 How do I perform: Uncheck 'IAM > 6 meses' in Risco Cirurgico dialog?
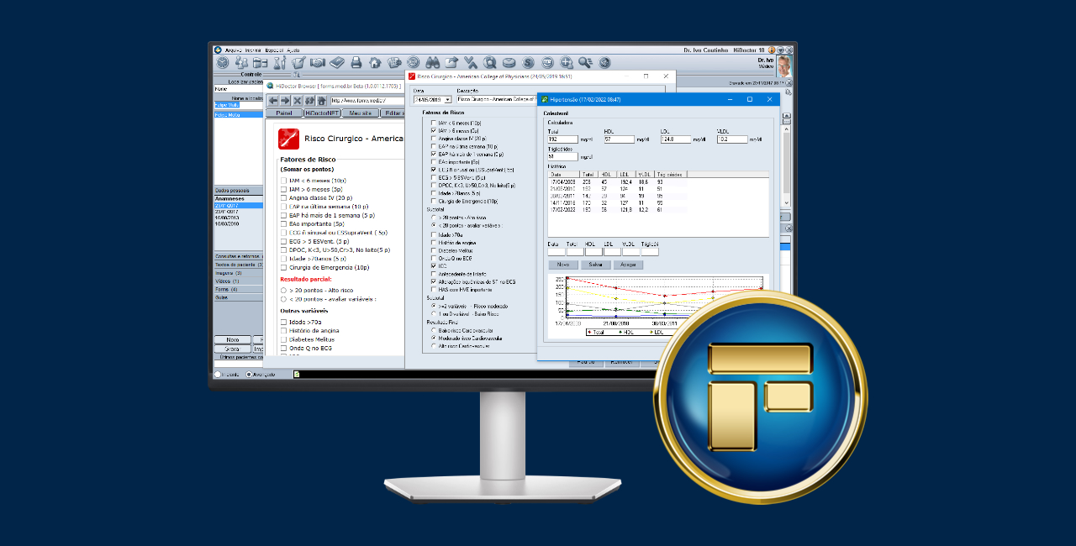434,131
